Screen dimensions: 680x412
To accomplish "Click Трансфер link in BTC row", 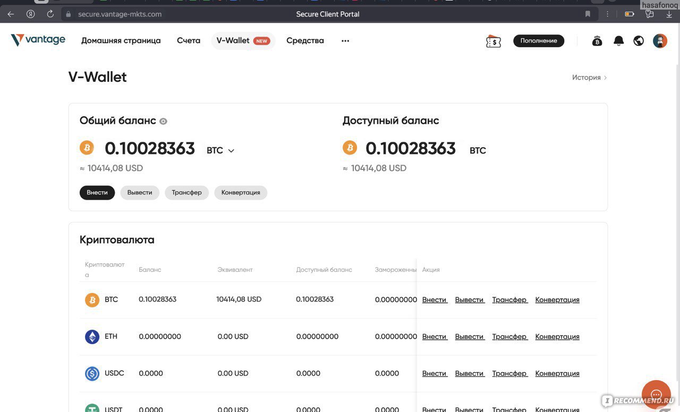I will (509, 299).
